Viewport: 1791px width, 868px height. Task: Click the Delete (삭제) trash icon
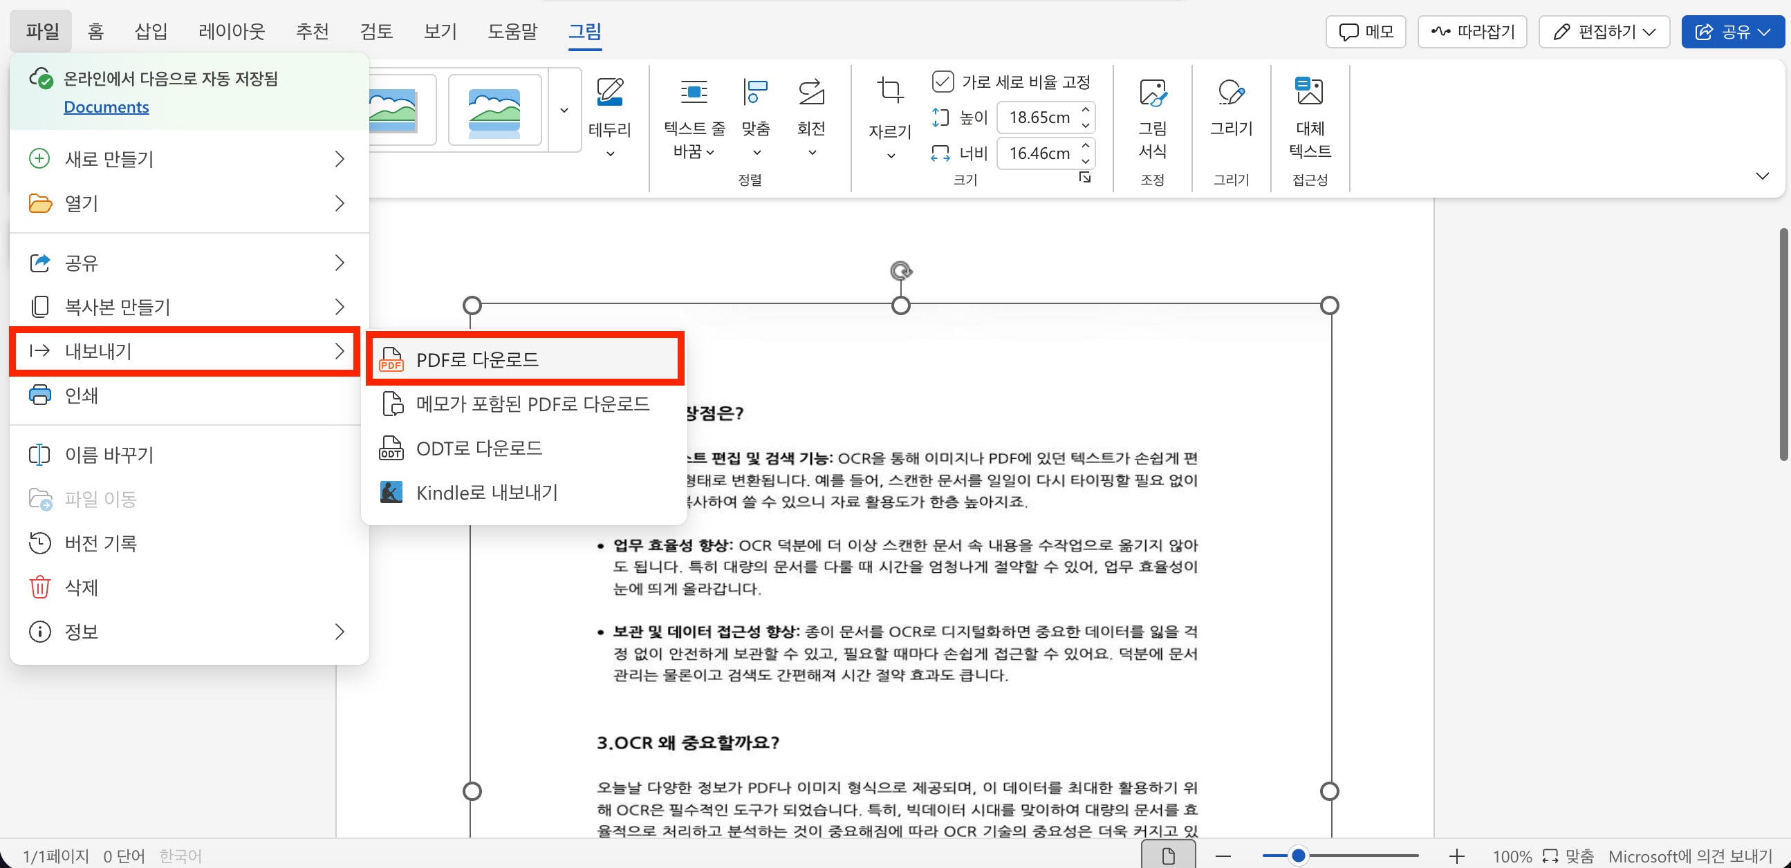coord(39,587)
